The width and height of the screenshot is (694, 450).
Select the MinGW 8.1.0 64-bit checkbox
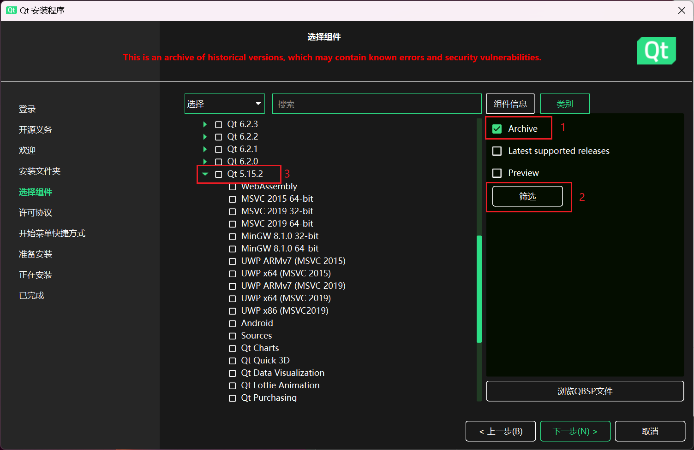point(233,249)
